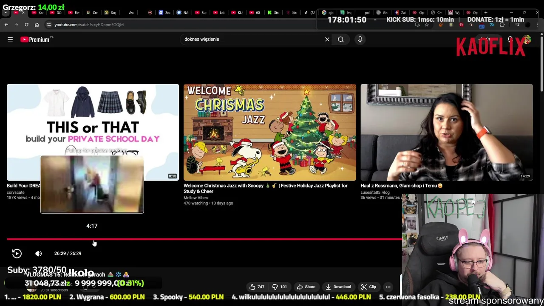Visit the Lusesita85_vlog channel
Image resolution: width=544 pixels, height=306 pixels.
375,193
